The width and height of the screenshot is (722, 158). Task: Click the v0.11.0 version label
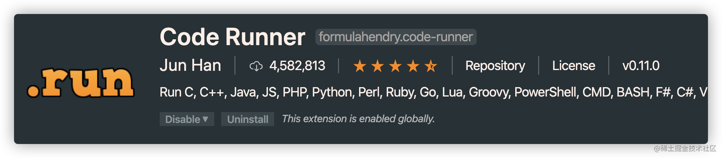(x=641, y=66)
